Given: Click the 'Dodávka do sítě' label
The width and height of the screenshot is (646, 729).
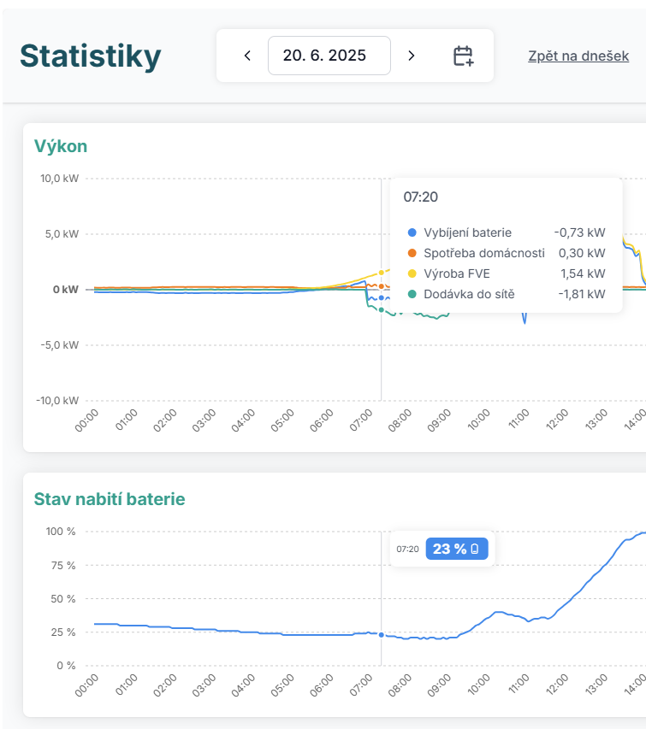Looking at the screenshot, I should [x=469, y=294].
